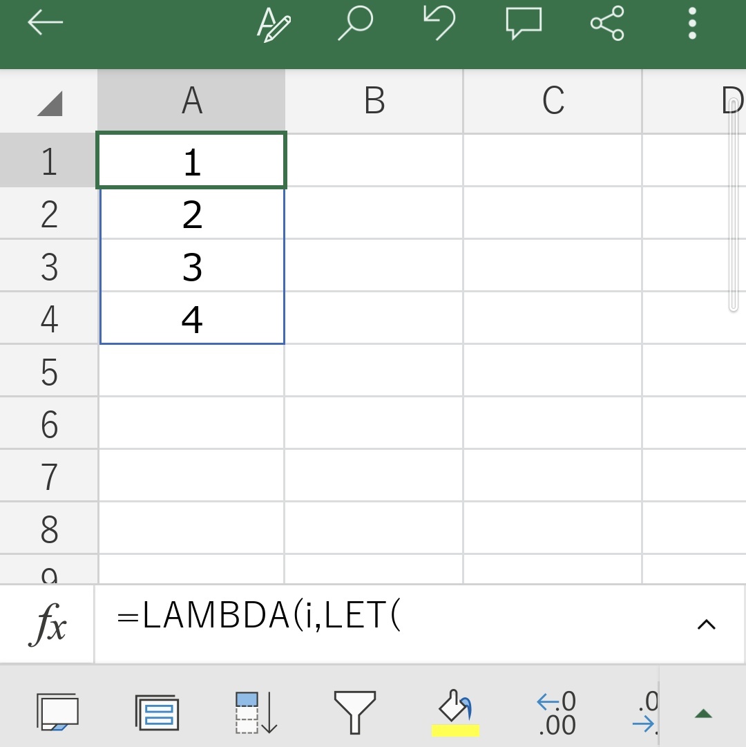
Task: Select row 4 header
Action: tap(48, 319)
